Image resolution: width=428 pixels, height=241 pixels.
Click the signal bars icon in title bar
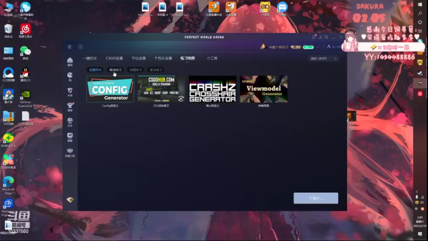320,37
